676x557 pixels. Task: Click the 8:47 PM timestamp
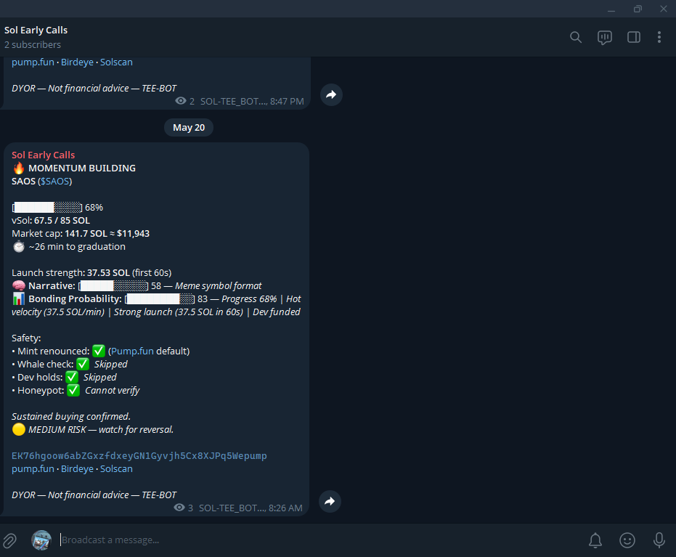[287, 102]
